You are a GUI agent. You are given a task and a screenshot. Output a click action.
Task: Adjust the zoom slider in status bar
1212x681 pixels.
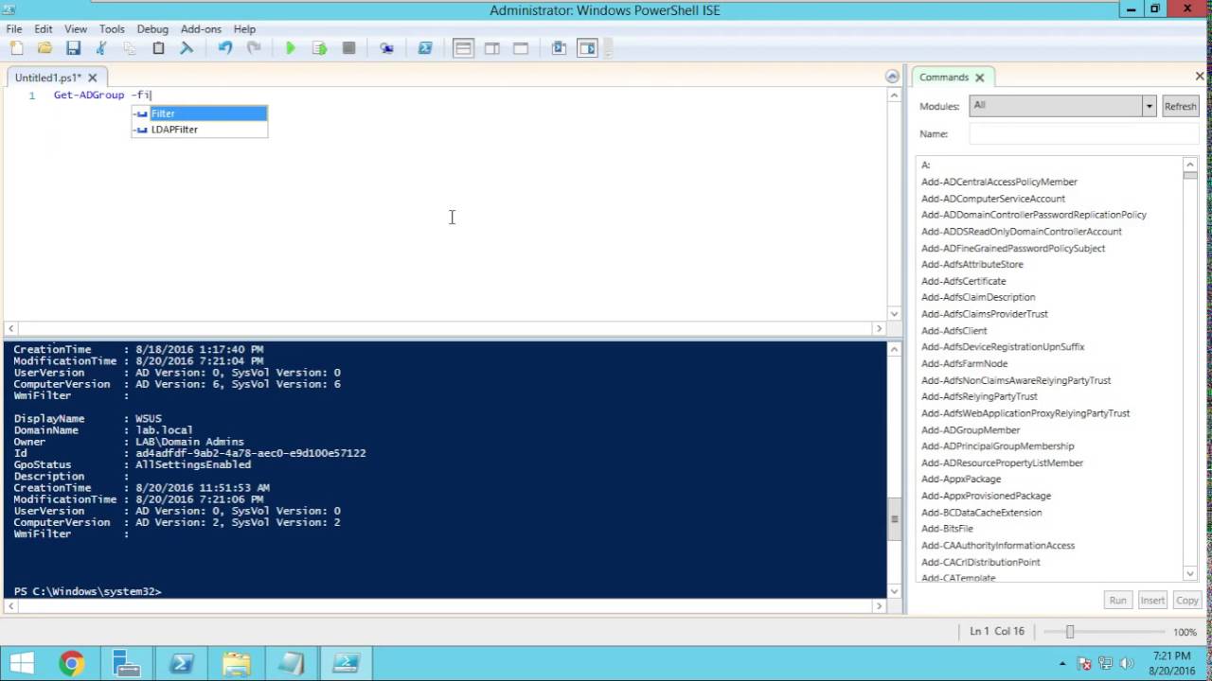coord(1070,632)
